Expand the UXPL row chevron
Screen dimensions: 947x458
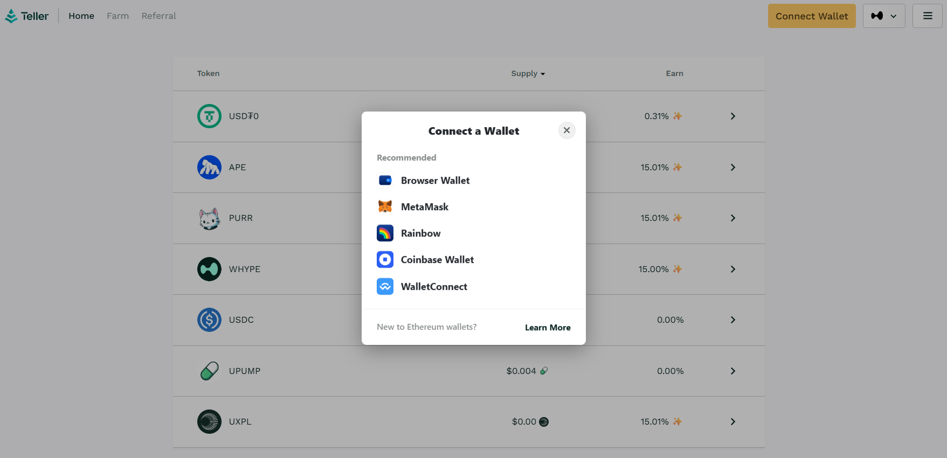click(x=732, y=422)
